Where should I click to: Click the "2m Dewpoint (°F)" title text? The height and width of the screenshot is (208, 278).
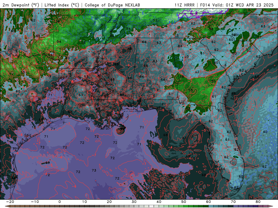[21, 5]
